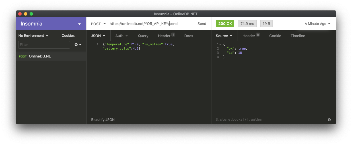Click the JSONPath response filter field
This screenshot has width=352, height=145.
pos(269,120)
